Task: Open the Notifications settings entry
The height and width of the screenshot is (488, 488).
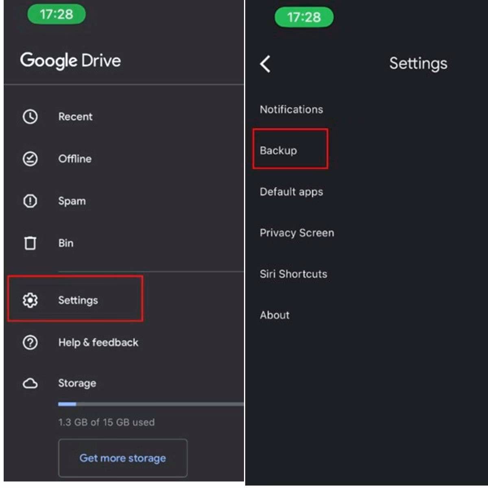Action: (x=291, y=109)
